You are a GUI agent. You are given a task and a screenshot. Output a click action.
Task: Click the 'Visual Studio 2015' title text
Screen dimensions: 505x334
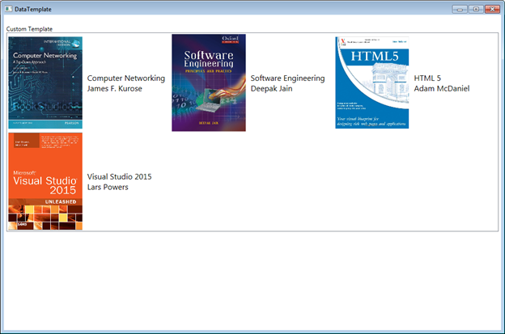pos(119,176)
